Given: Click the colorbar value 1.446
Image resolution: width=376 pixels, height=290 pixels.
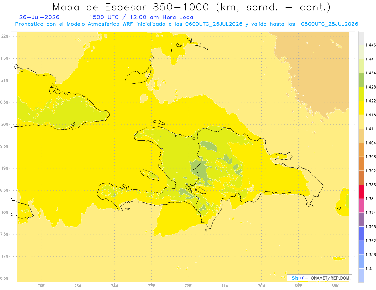Looking at the screenshot, I should [x=371, y=45].
